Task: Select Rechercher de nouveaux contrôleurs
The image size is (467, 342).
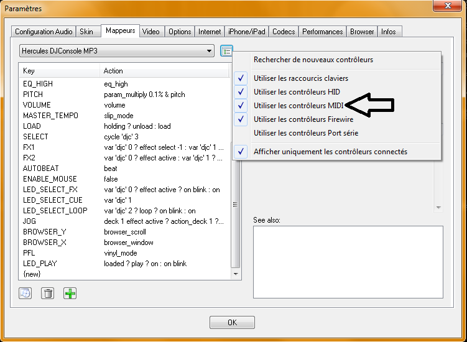Action: tap(336, 60)
